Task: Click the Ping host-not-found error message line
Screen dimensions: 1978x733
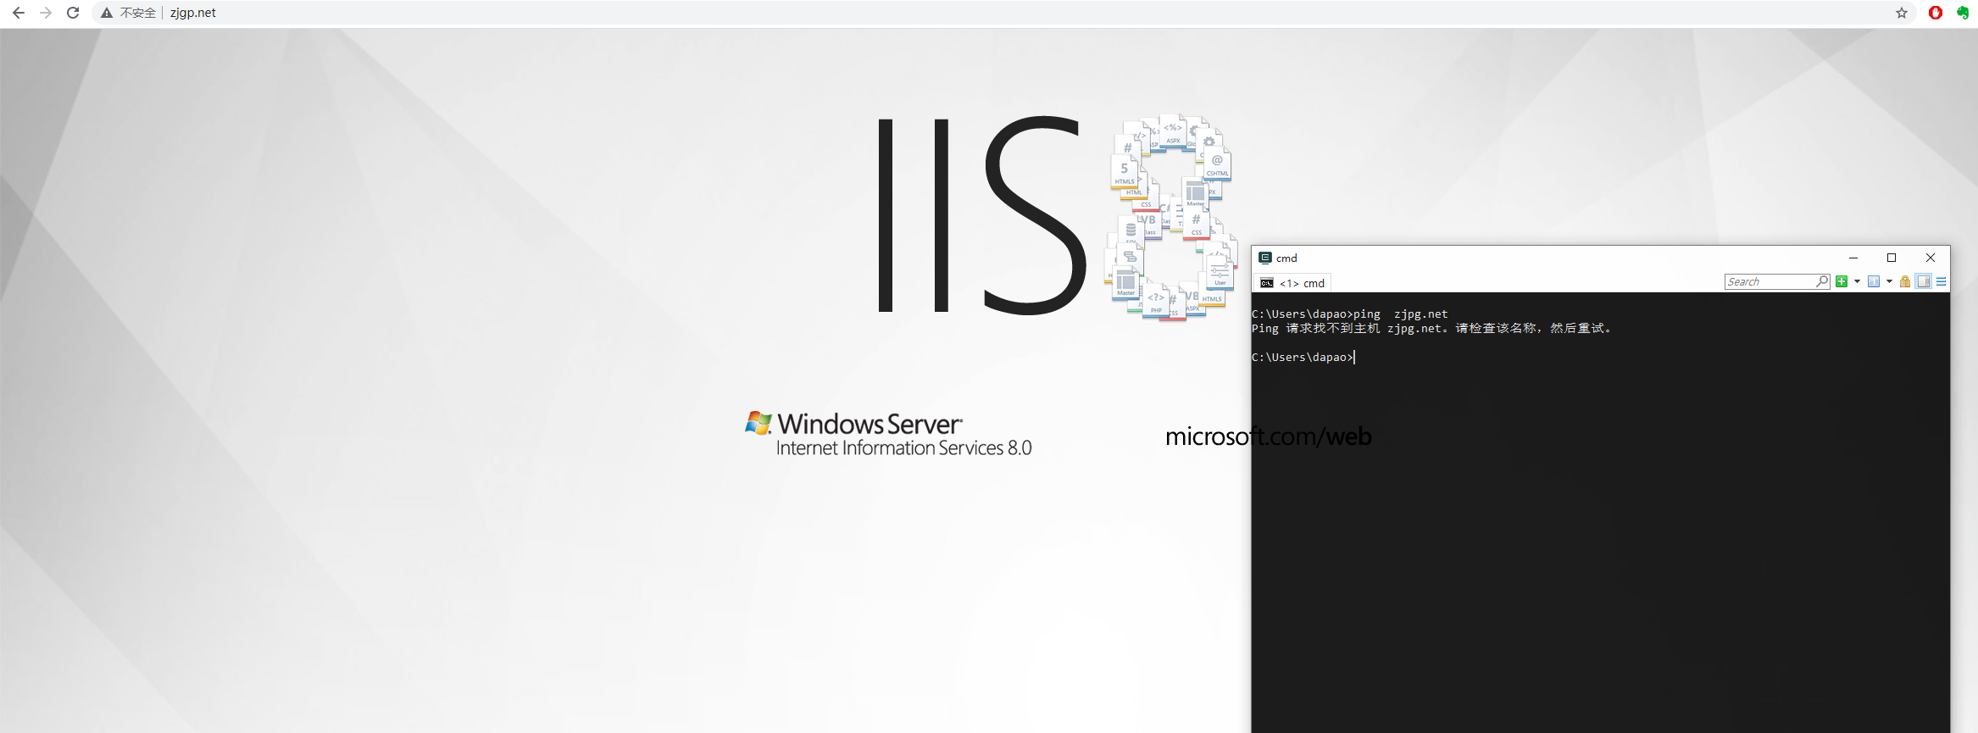Action: (1431, 328)
